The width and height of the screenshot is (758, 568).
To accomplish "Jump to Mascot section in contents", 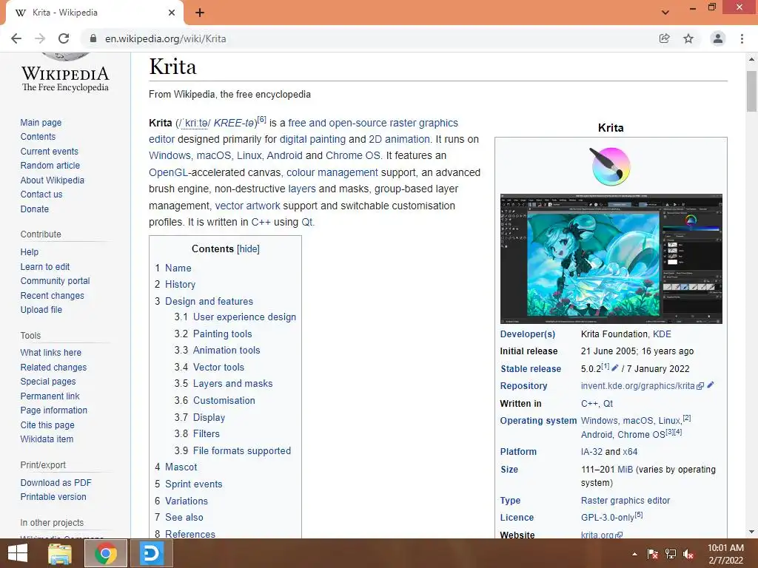I will (181, 467).
